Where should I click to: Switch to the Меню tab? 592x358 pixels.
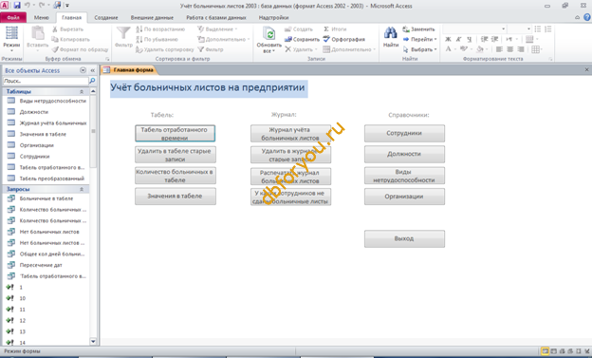click(41, 17)
